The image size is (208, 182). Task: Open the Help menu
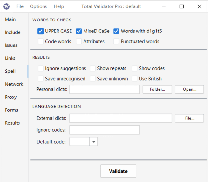(x=59, y=6)
